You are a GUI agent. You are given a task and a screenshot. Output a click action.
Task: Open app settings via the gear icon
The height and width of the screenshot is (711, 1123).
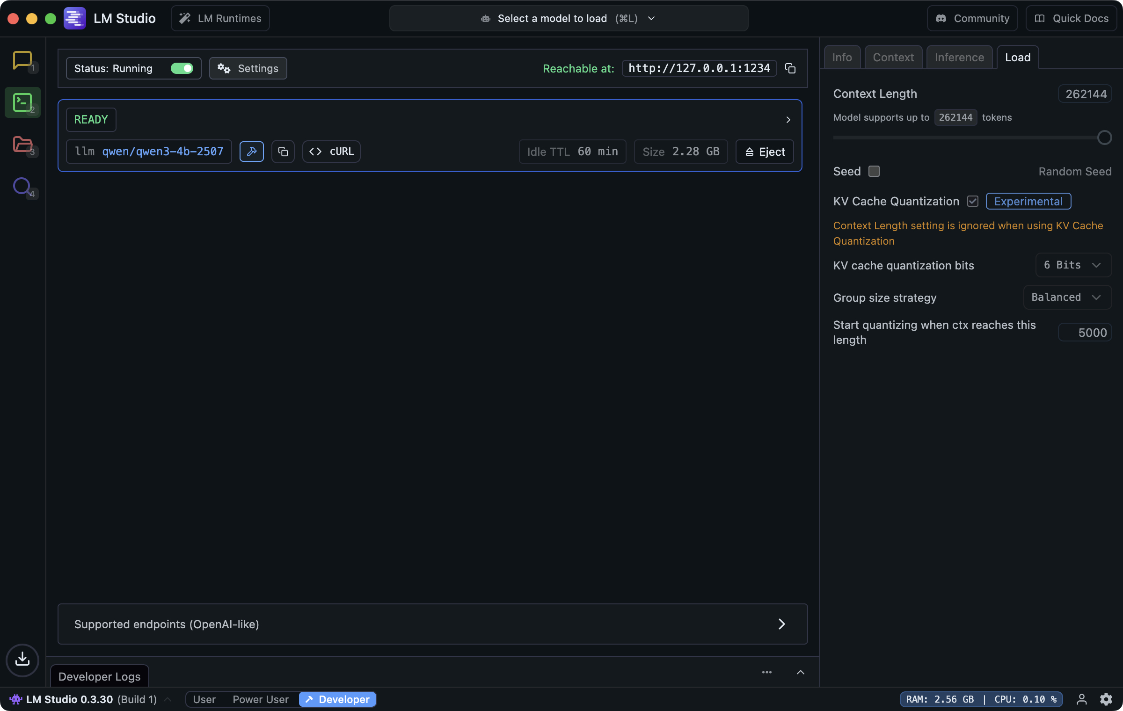tap(1107, 699)
